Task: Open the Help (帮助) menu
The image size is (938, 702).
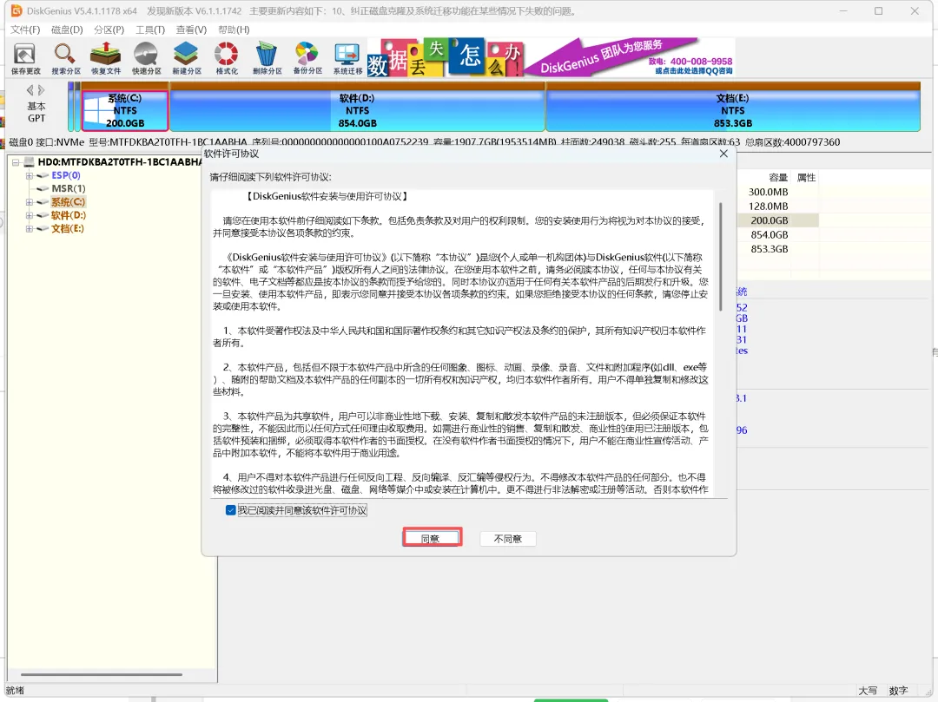Action: 234,30
